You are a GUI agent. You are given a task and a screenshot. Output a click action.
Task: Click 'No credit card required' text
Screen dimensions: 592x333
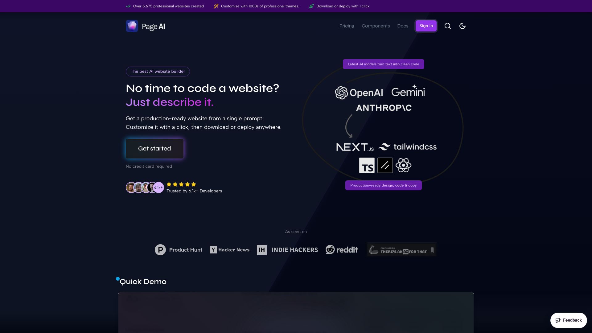coord(149,166)
